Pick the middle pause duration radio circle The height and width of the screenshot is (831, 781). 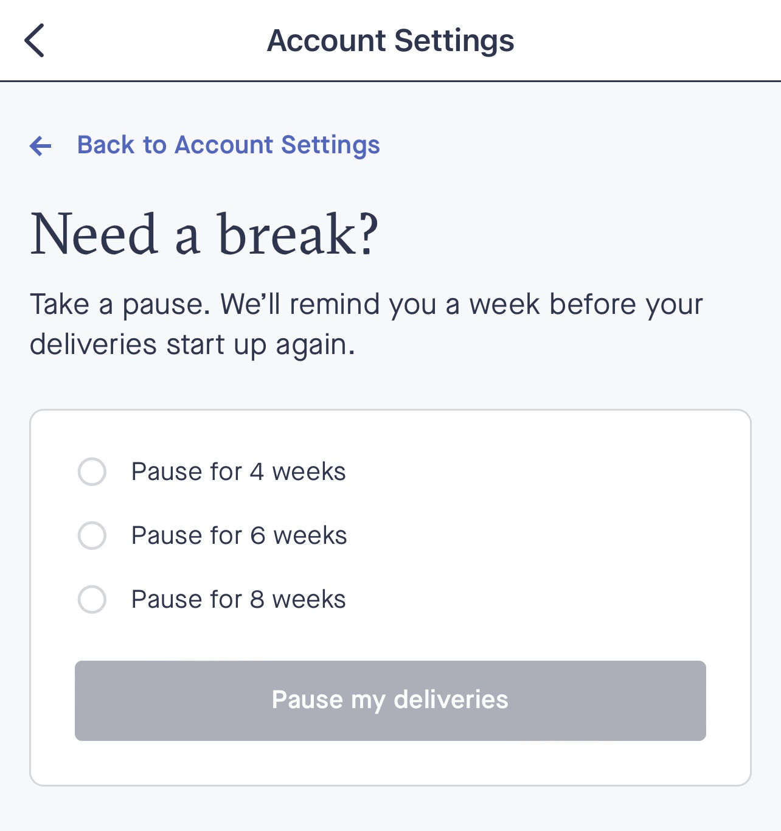pyautogui.click(x=92, y=535)
